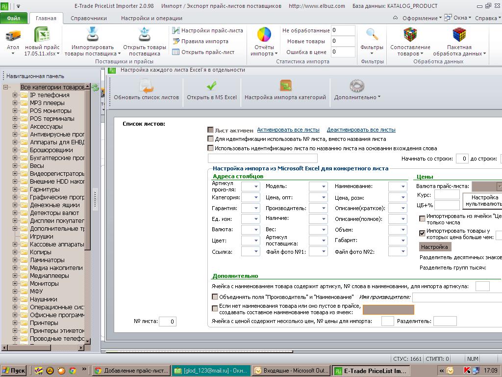The height and width of the screenshot is (377, 502).
Task: Open Отчёты импорта pie chart icon
Action: click(x=264, y=35)
